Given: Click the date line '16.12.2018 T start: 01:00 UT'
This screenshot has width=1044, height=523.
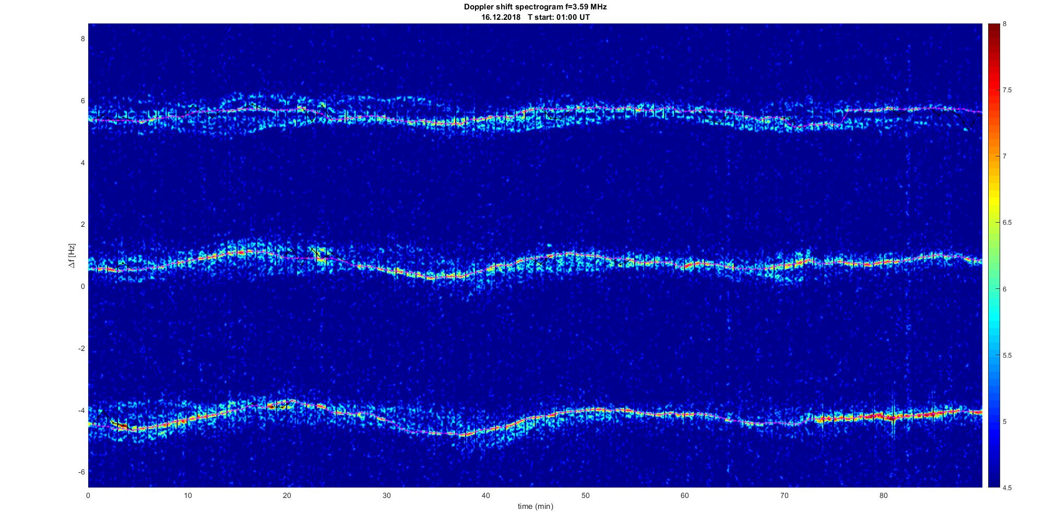Looking at the screenshot, I should [x=535, y=17].
